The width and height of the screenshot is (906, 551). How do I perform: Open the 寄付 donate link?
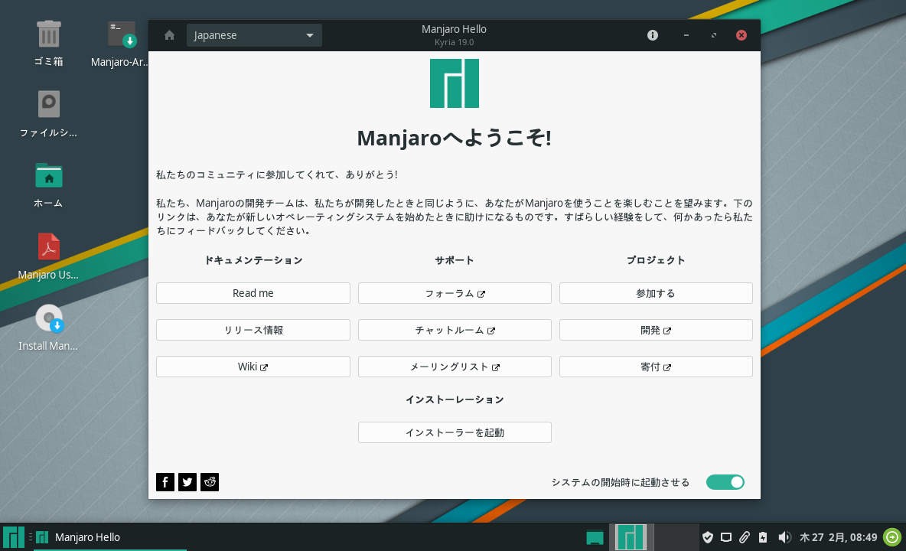tap(656, 367)
